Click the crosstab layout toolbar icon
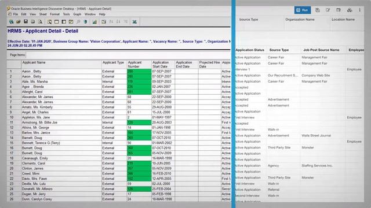 64,22
